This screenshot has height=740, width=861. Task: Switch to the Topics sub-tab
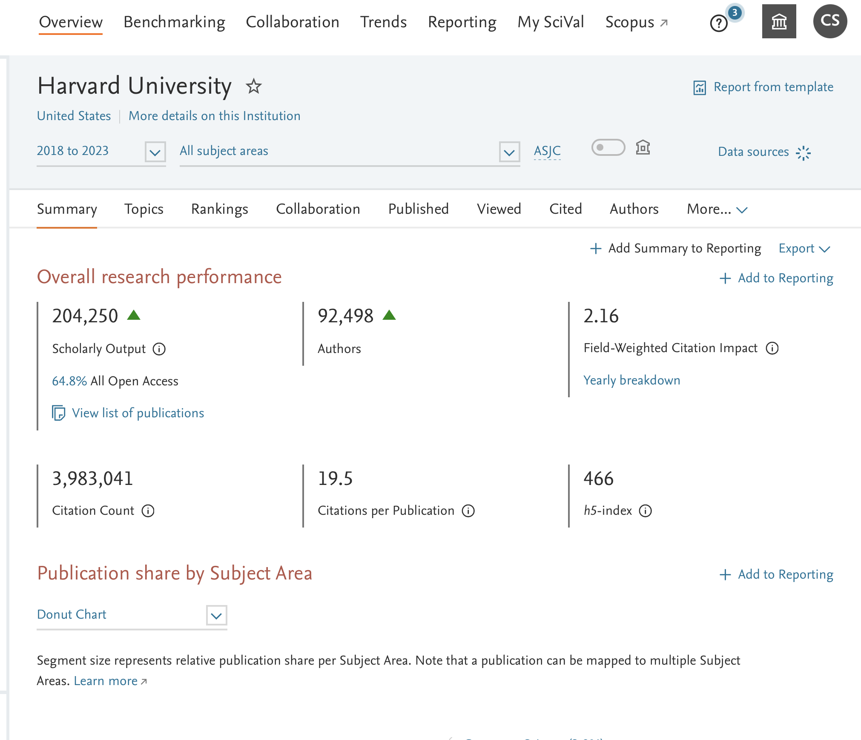[144, 209]
